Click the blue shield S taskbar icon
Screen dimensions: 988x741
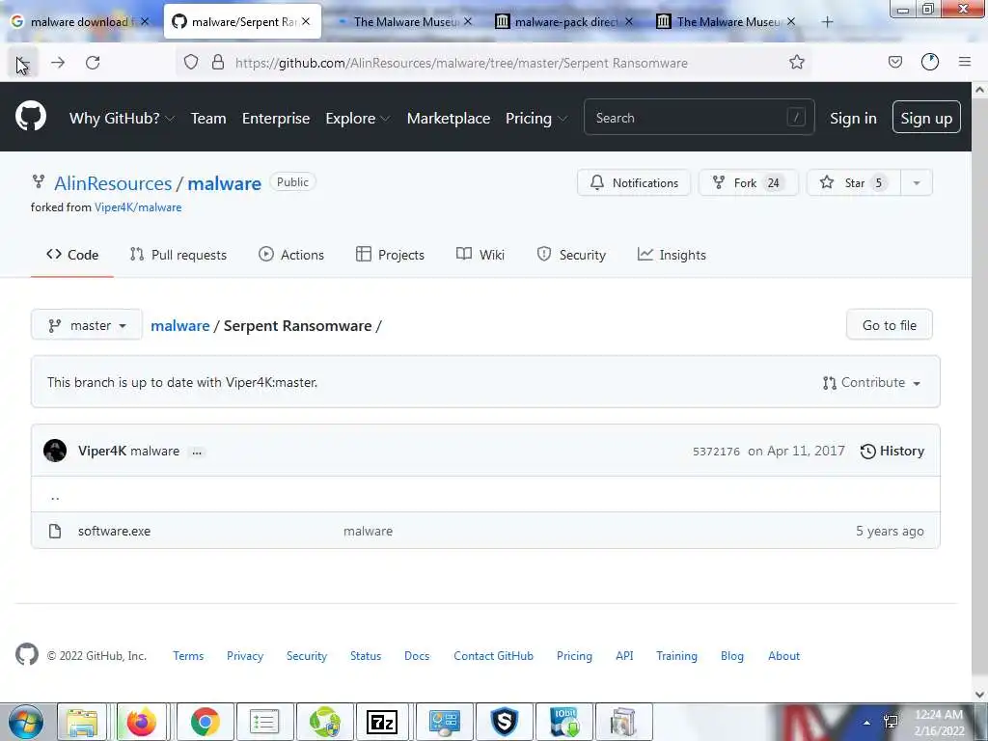[505, 722]
